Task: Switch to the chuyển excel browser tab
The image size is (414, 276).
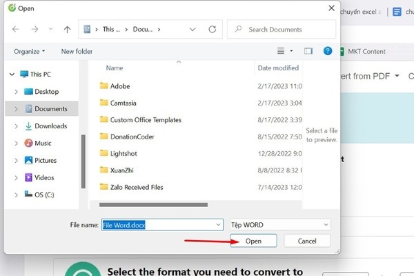Action: point(360,12)
